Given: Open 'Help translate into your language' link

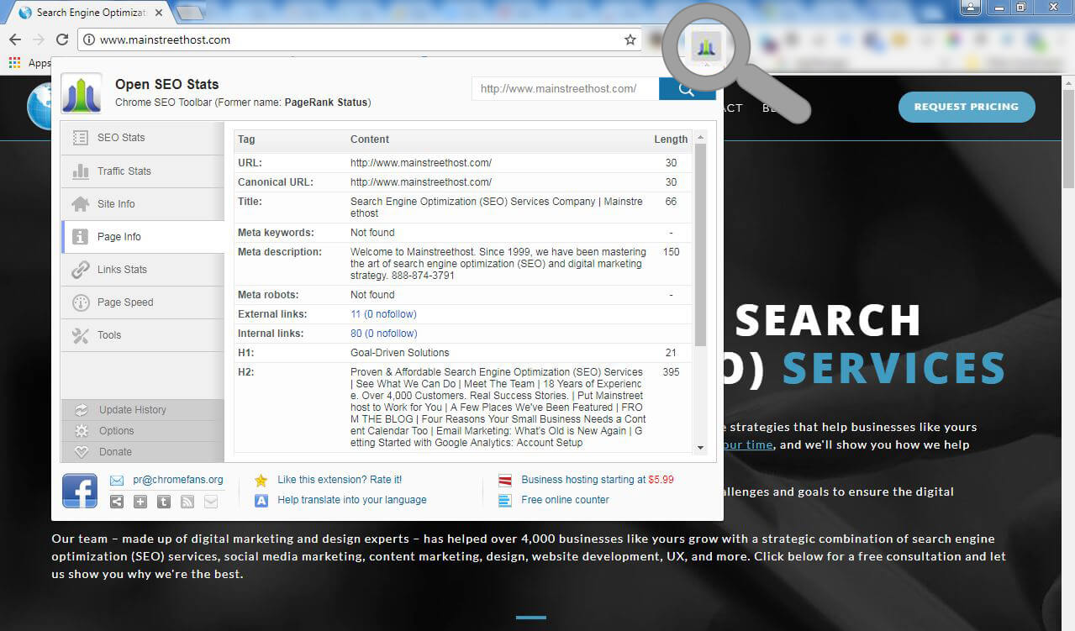Looking at the screenshot, I should point(352,500).
